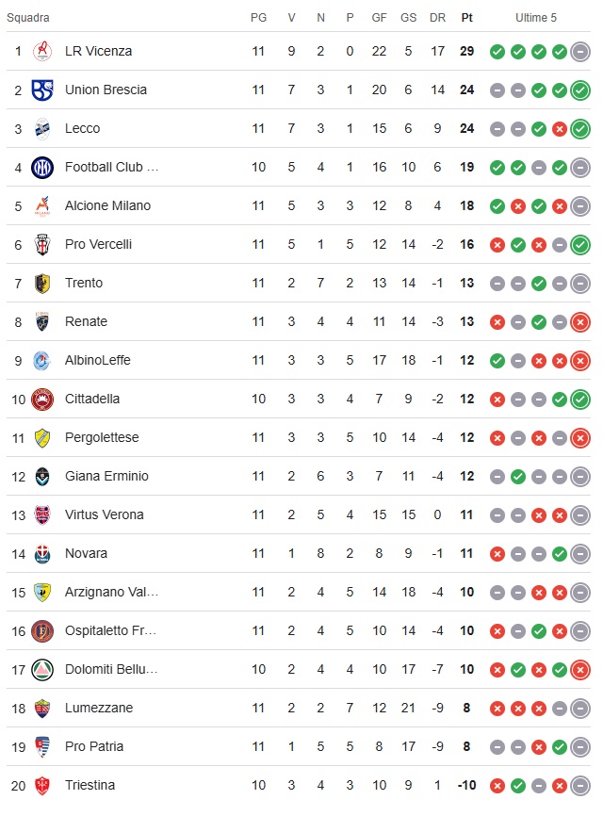Viewport: 603px width, 816px height.
Task: Click the Cittadella round red badge
Action: 42,399
